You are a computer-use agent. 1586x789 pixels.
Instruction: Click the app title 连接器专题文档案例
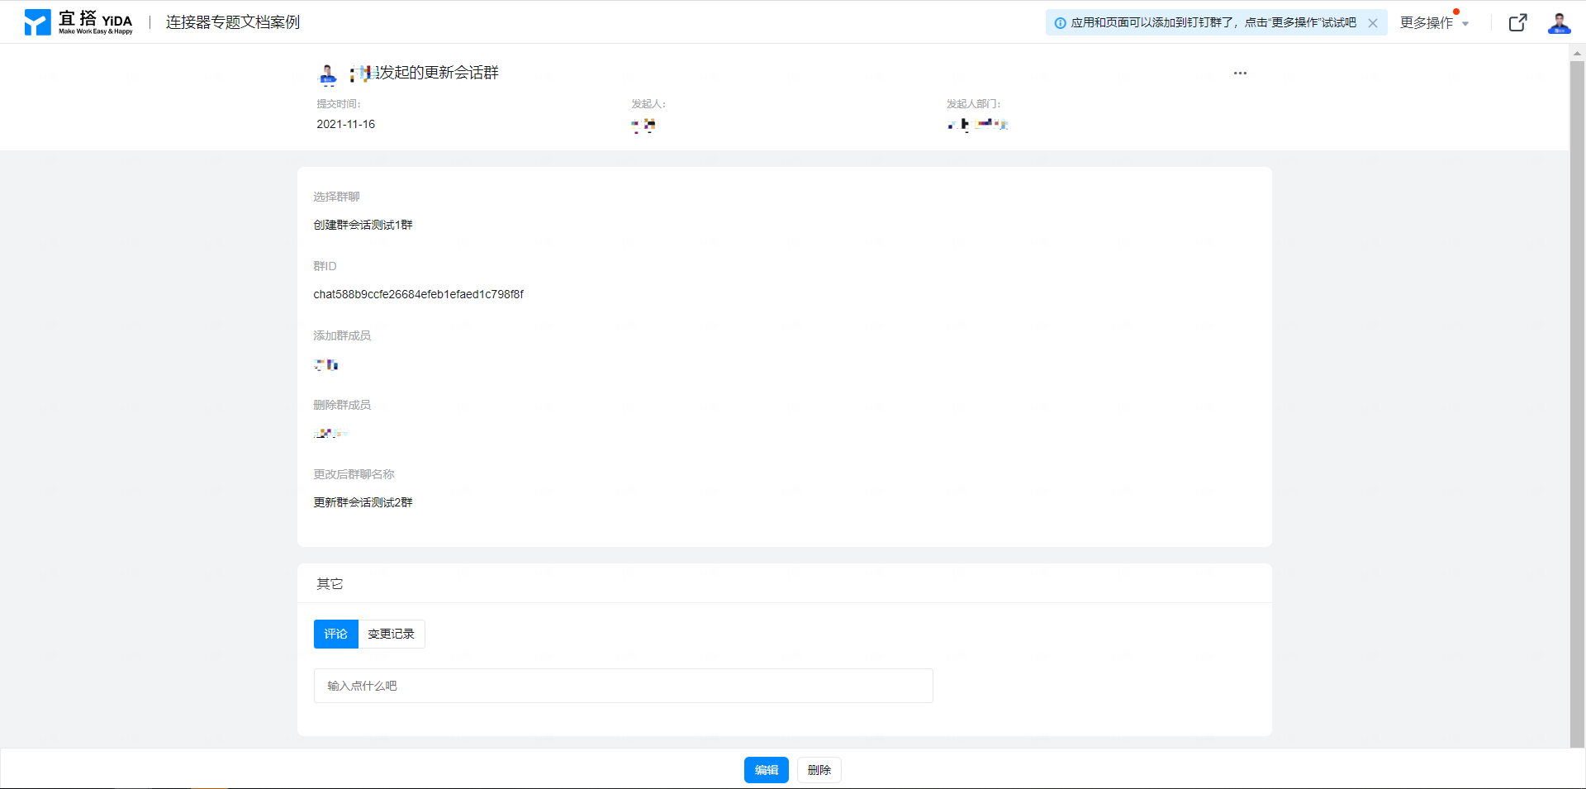point(233,22)
